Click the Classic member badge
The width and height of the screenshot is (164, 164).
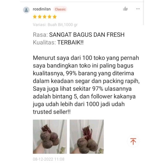click(60, 9)
